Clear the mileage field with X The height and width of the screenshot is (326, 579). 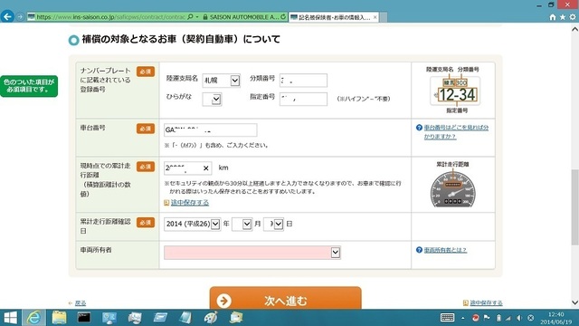point(206,168)
